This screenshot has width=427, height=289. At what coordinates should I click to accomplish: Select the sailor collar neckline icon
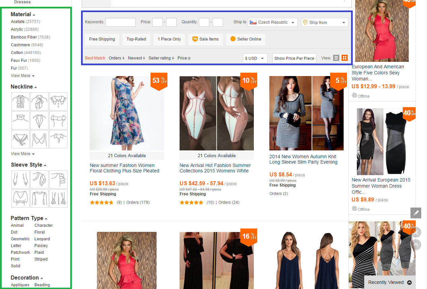[21, 139]
